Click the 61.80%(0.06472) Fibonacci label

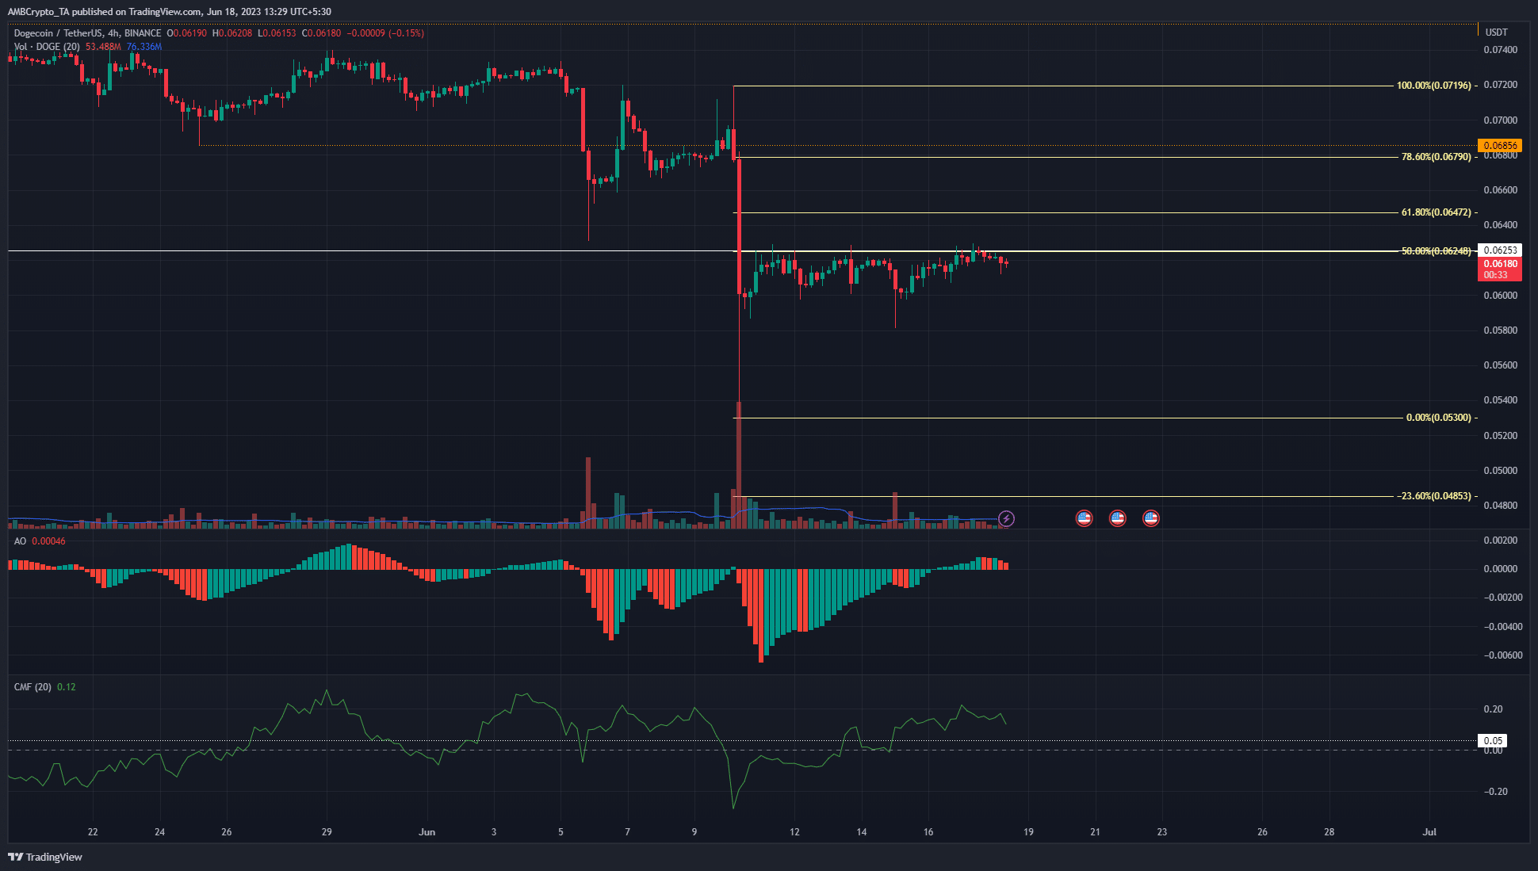click(1436, 212)
